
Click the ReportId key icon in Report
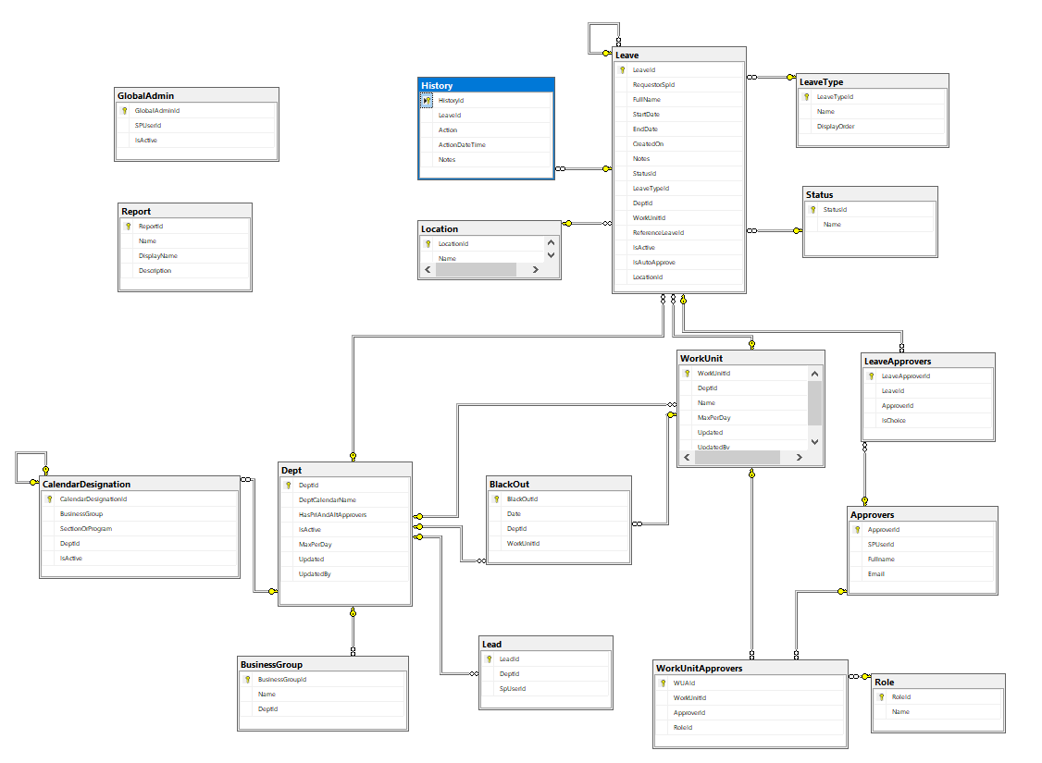point(127,226)
